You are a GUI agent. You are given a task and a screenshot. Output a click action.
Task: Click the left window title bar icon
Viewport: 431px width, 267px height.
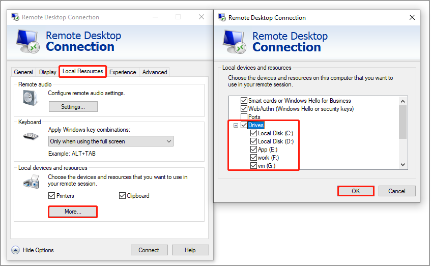(15, 17)
